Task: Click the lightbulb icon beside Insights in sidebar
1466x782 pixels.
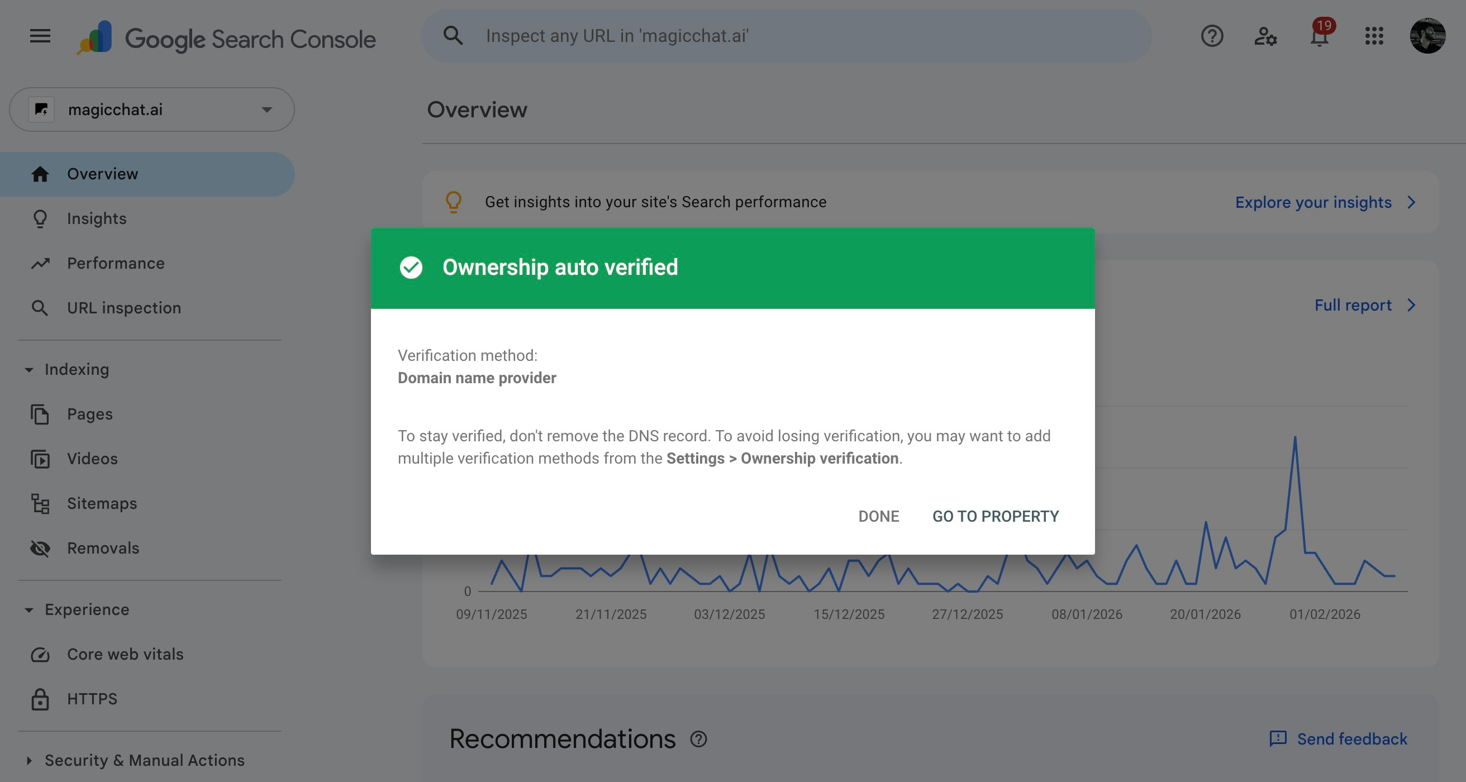Action: click(40, 218)
